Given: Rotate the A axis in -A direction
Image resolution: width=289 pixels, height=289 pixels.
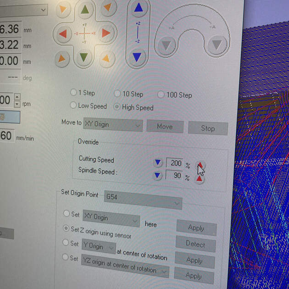Looking at the screenshot, I should [217, 45].
